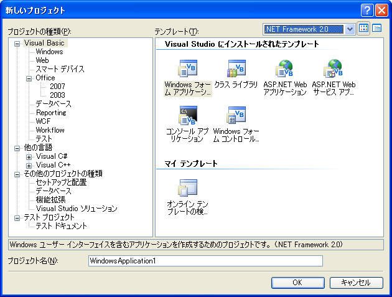This screenshot has width=392, height=297.
Task: Select データベース under その他のプロジェクトの種類
Action: click(54, 191)
